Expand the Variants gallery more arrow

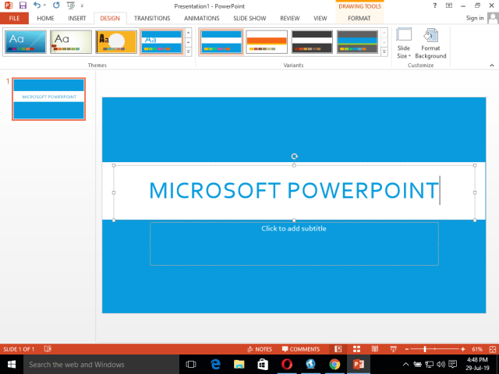click(x=384, y=51)
